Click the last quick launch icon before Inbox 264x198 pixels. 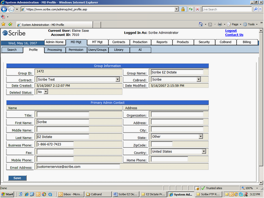pos(50,194)
